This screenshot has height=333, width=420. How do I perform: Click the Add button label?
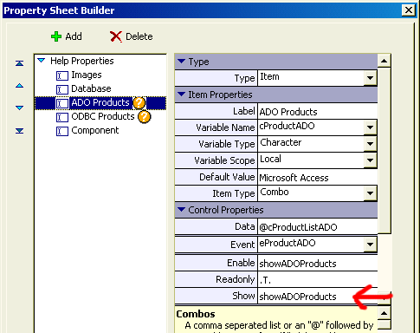point(74,36)
